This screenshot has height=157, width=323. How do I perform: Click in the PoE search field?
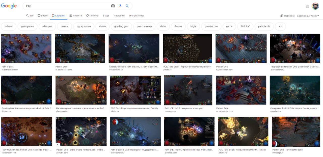[67, 6]
